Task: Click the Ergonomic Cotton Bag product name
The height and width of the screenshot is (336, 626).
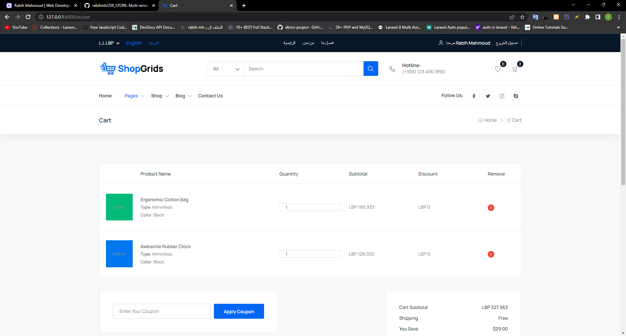Action: pos(164,200)
